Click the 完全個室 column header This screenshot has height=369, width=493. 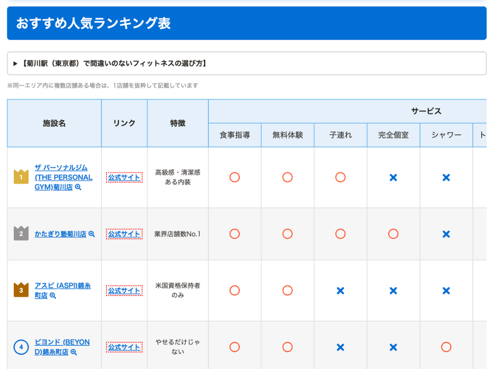(x=393, y=135)
